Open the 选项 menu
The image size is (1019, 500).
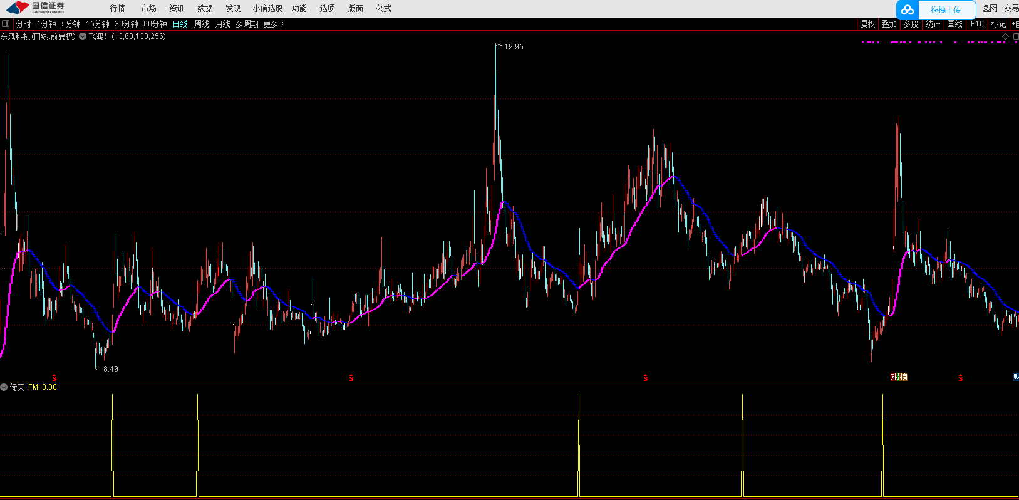point(327,8)
